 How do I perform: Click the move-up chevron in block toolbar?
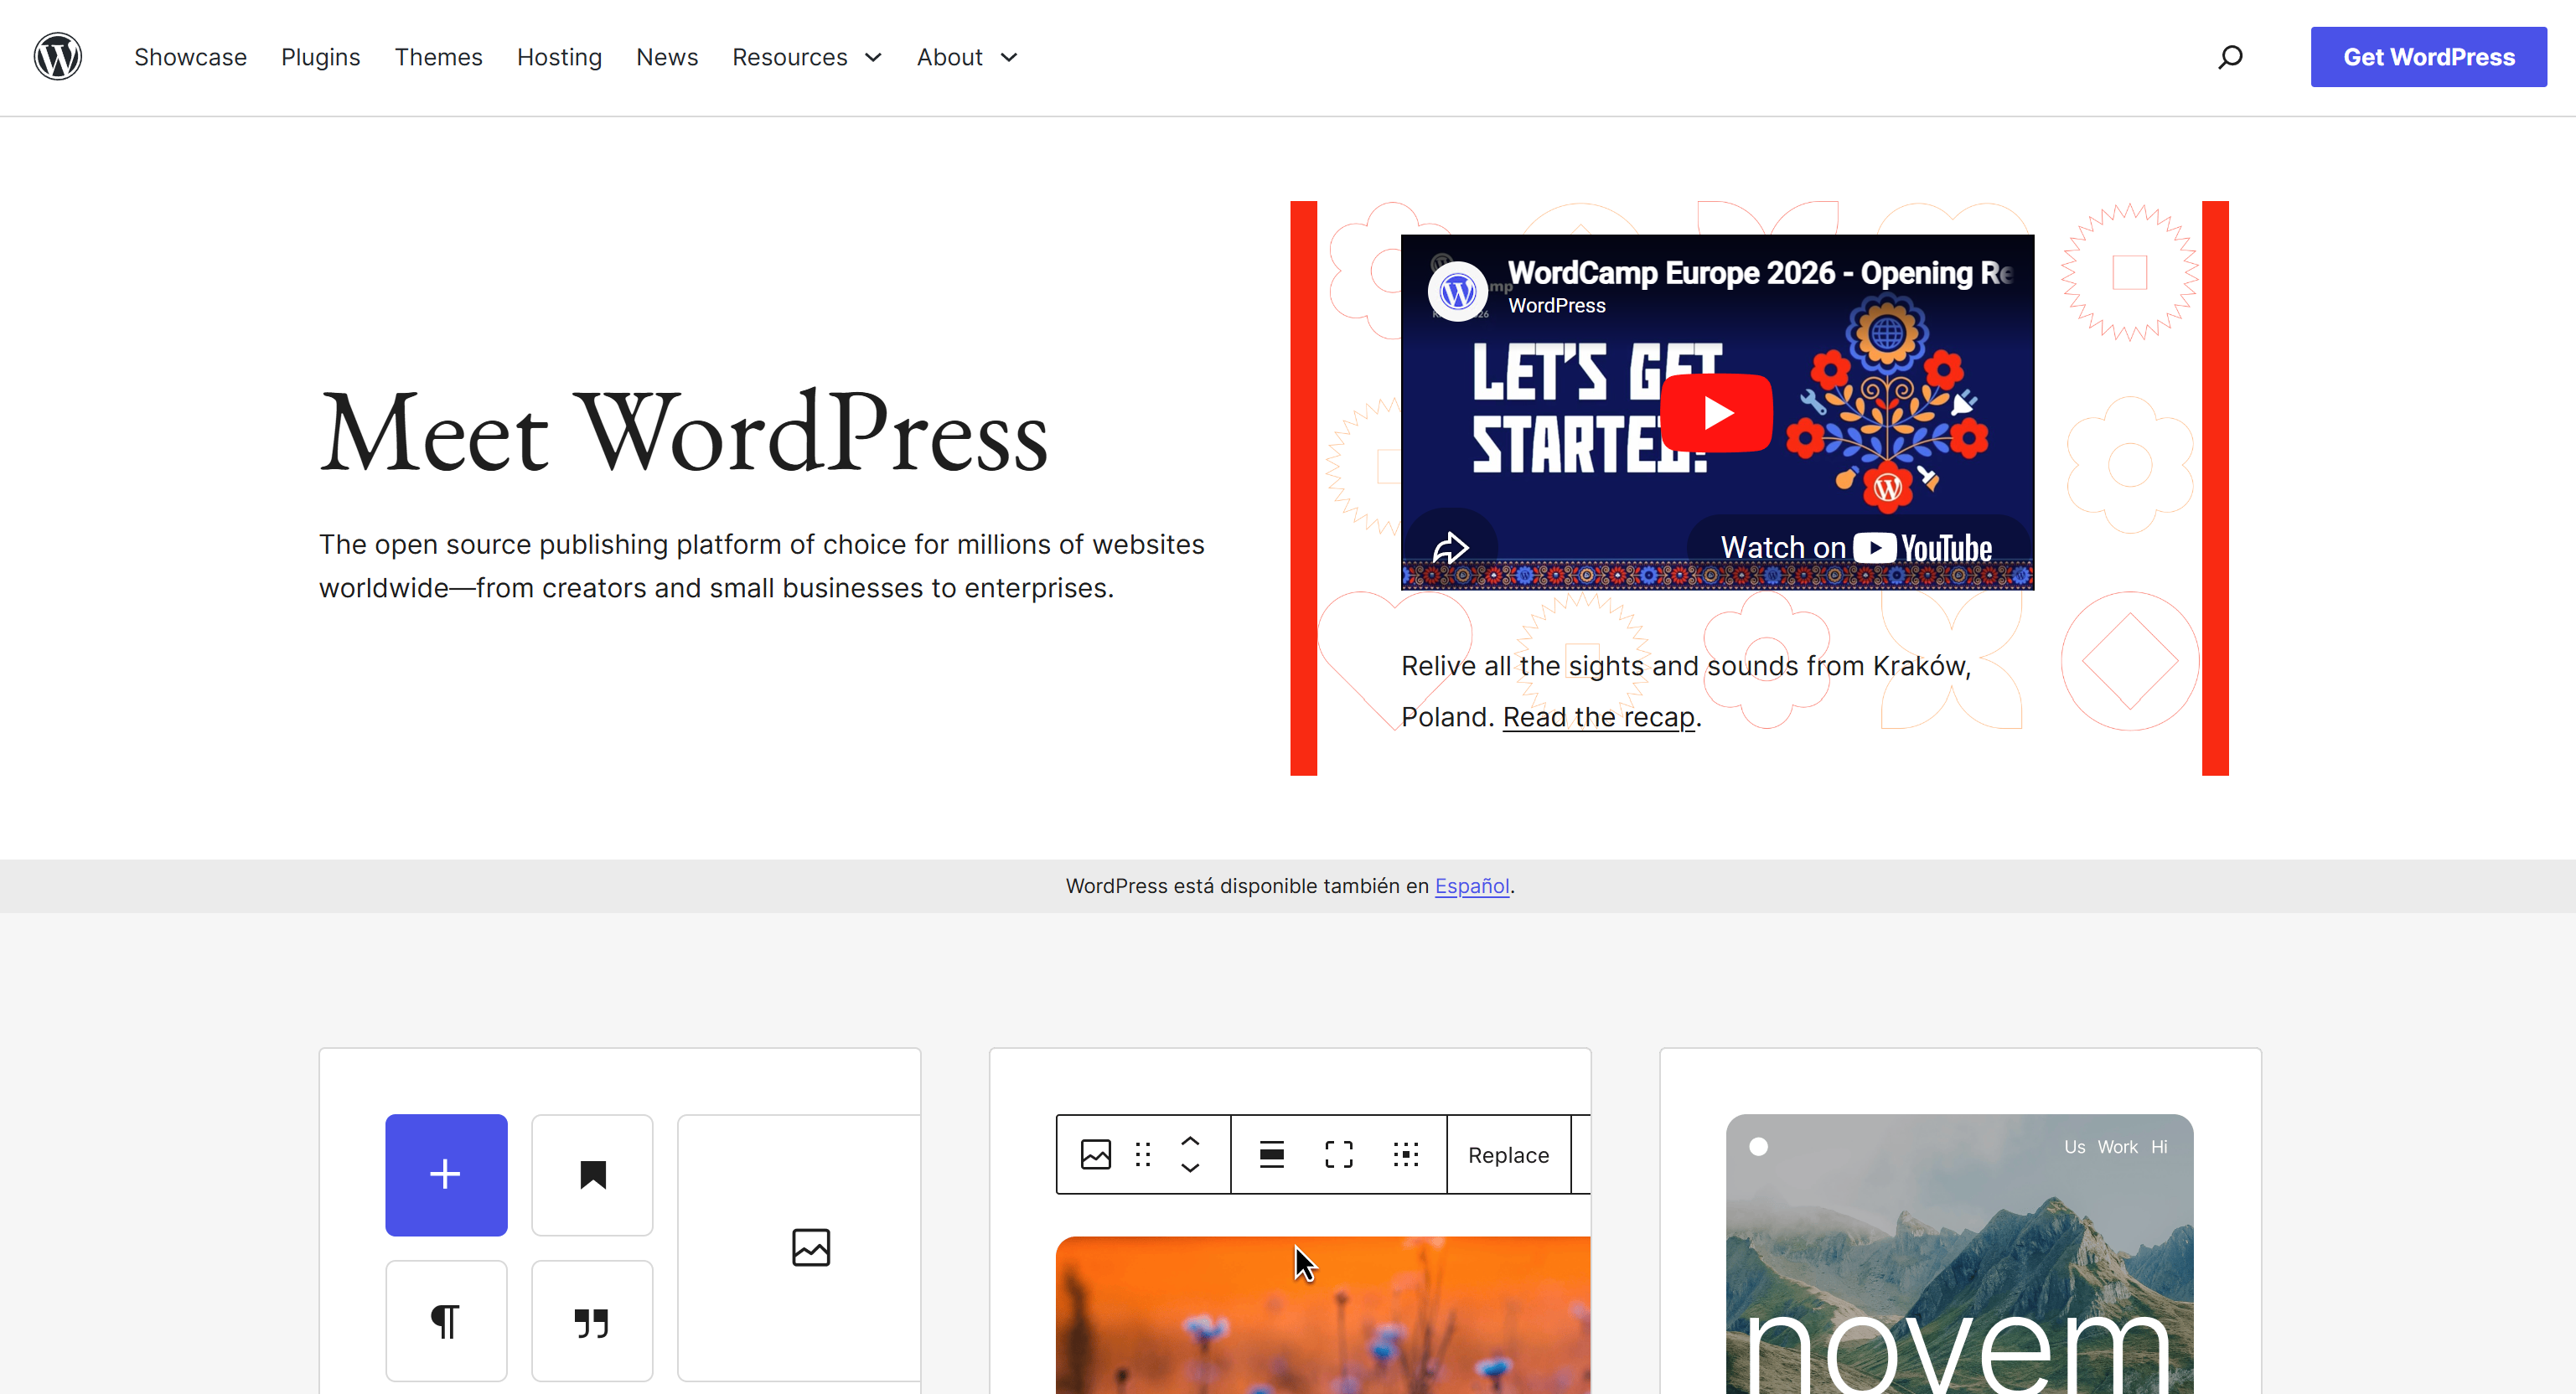click(1189, 1141)
